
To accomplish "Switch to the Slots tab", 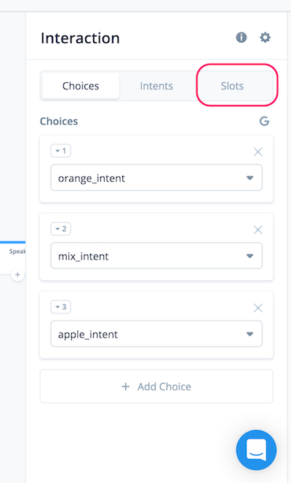I will click(232, 86).
